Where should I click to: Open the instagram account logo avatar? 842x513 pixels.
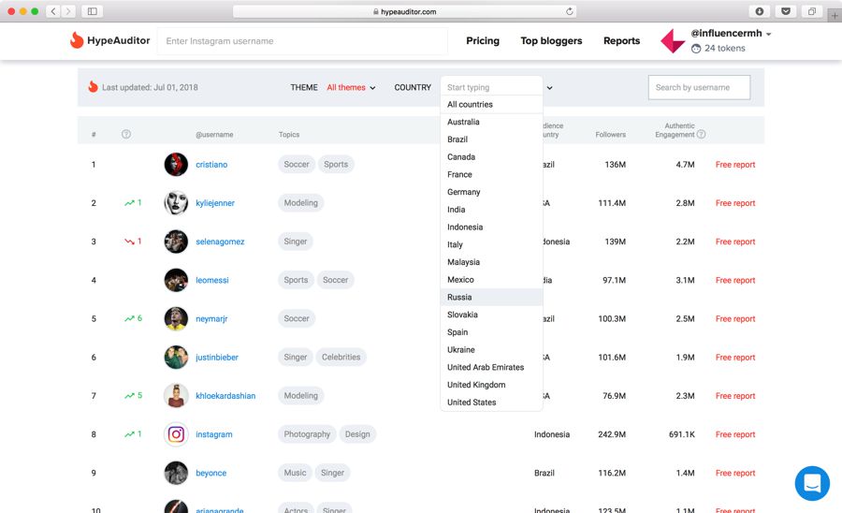[176, 434]
